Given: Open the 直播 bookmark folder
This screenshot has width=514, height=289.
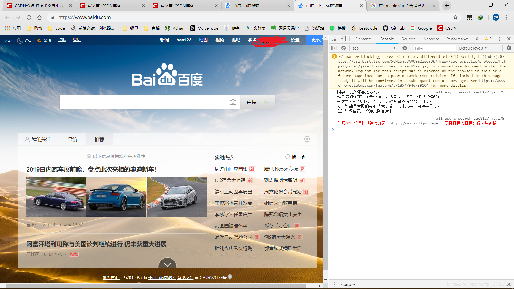Looking at the screenshot, I should point(152,28).
